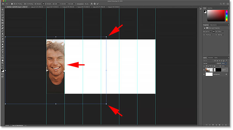The width and height of the screenshot is (233, 130).
Task: Select the Rectangle shape tool
Action: coord(3,58)
